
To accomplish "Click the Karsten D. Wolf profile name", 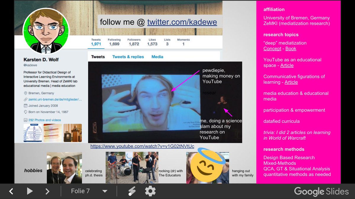I will [x=41, y=60].
